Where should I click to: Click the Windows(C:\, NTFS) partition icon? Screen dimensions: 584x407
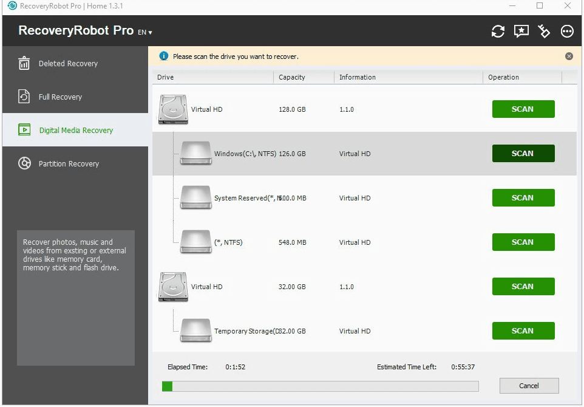(x=196, y=153)
